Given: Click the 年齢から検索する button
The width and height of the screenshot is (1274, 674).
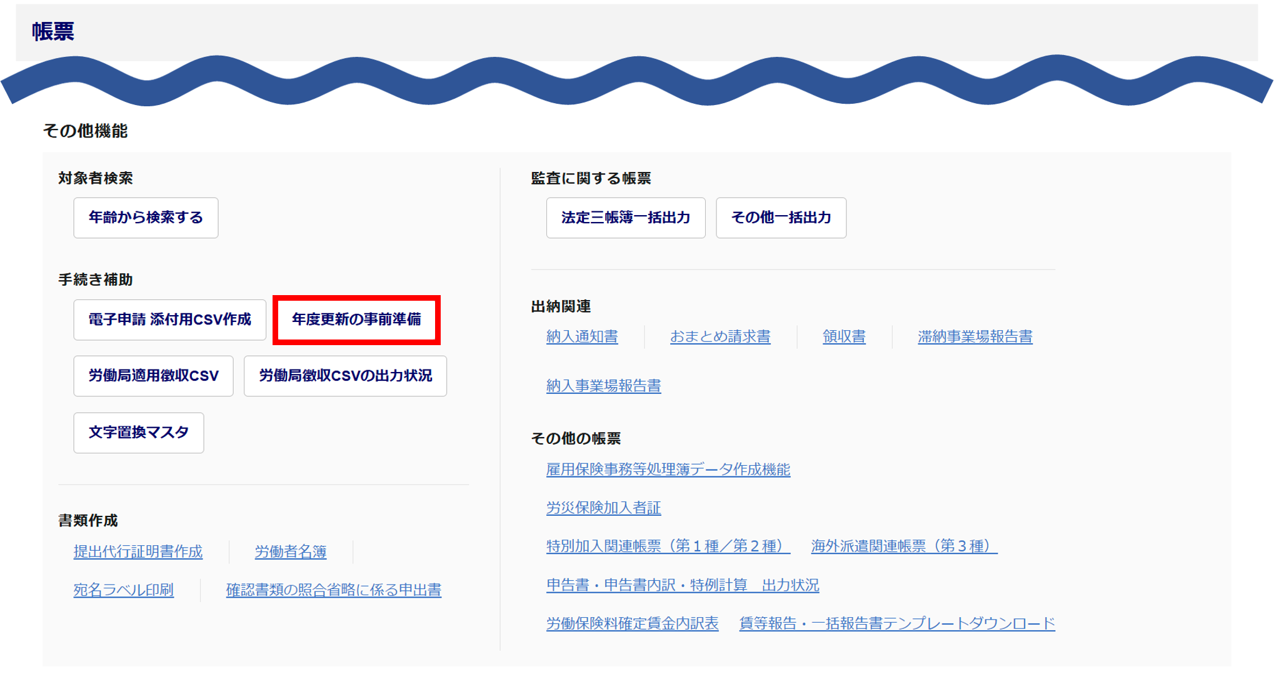Looking at the screenshot, I should click(x=146, y=218).
